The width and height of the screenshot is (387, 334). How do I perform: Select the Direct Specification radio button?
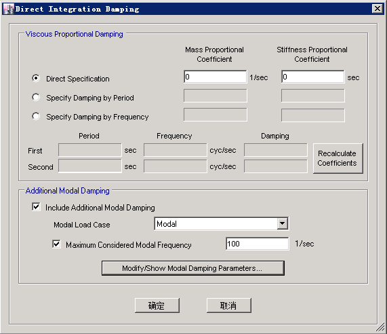tap(36, 78)
